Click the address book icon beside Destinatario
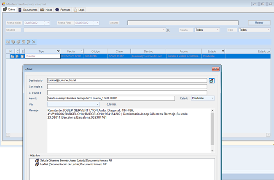 212,80
